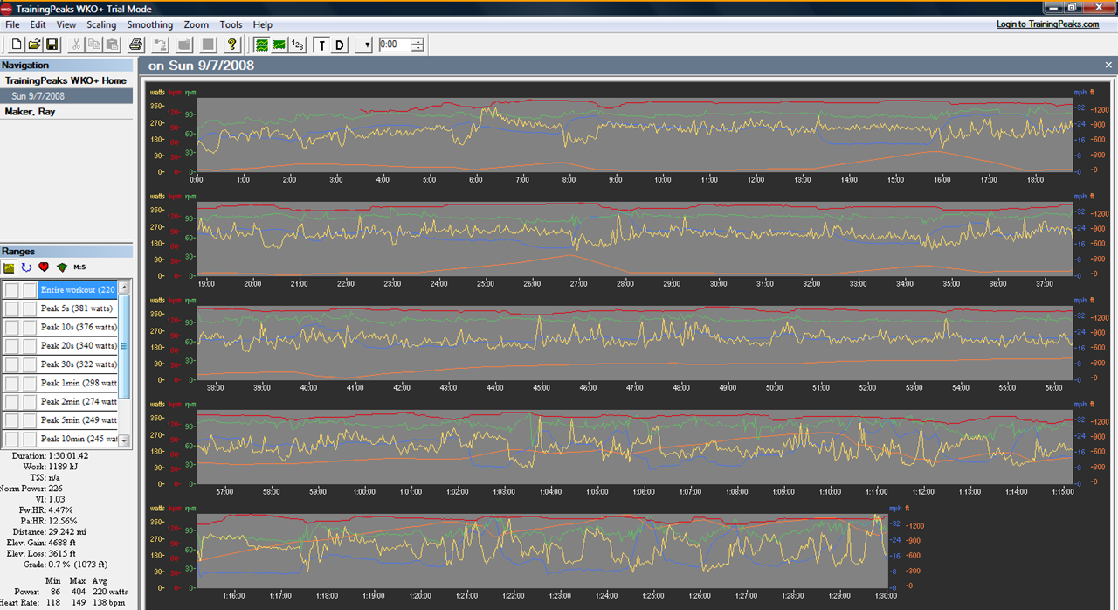Viewport: 1118px width, 610px height.
Task: Open the Edit menu
Action: [39, 24]
